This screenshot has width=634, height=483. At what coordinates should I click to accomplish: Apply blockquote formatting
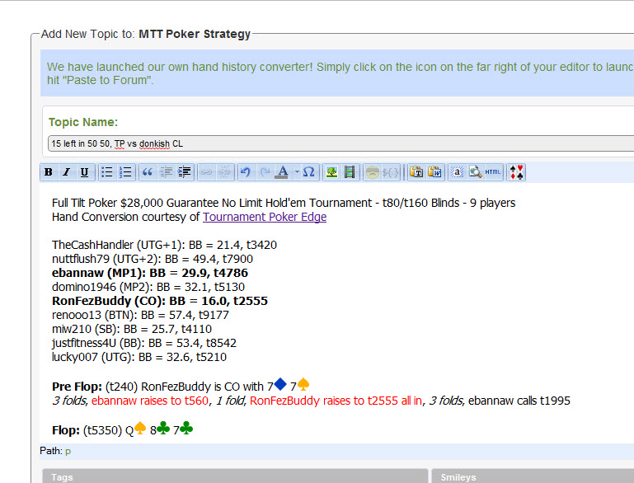(148, 172)
